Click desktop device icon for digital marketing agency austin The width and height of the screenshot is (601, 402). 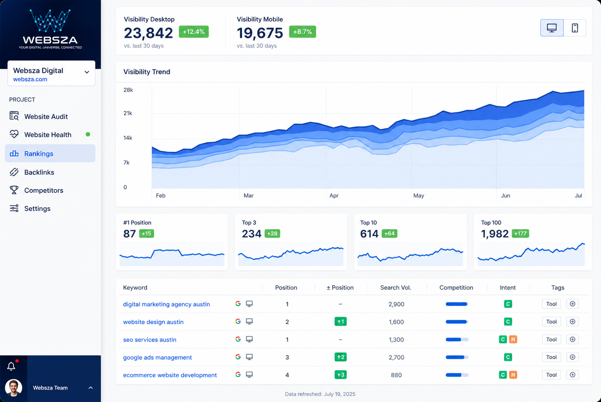(249, 304)
